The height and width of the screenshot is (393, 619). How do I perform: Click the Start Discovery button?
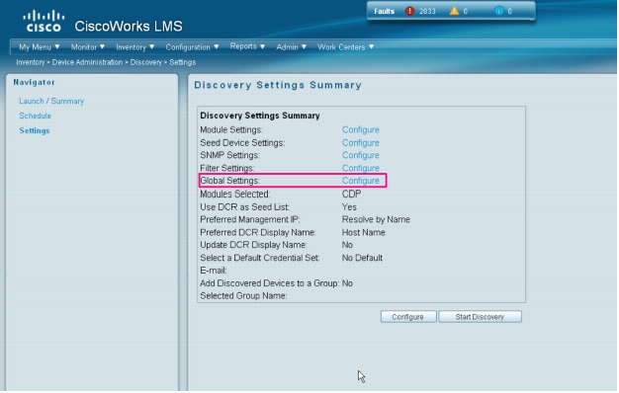click(480, 317)
